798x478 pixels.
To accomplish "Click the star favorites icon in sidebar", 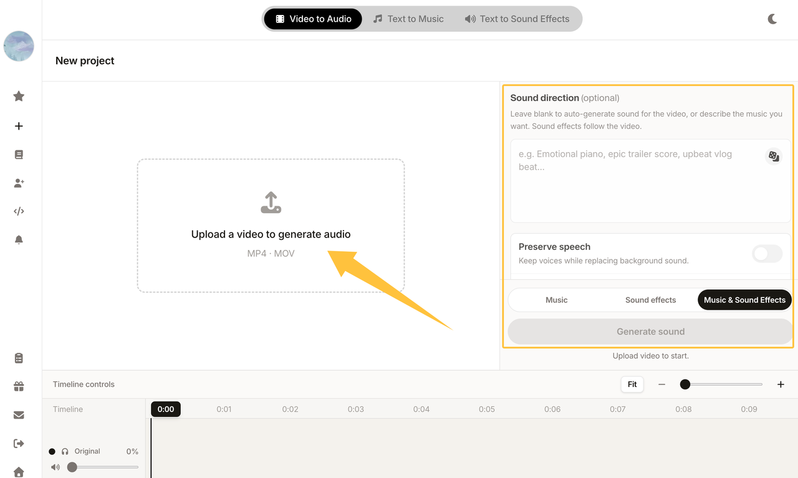I will coord(19,96).
